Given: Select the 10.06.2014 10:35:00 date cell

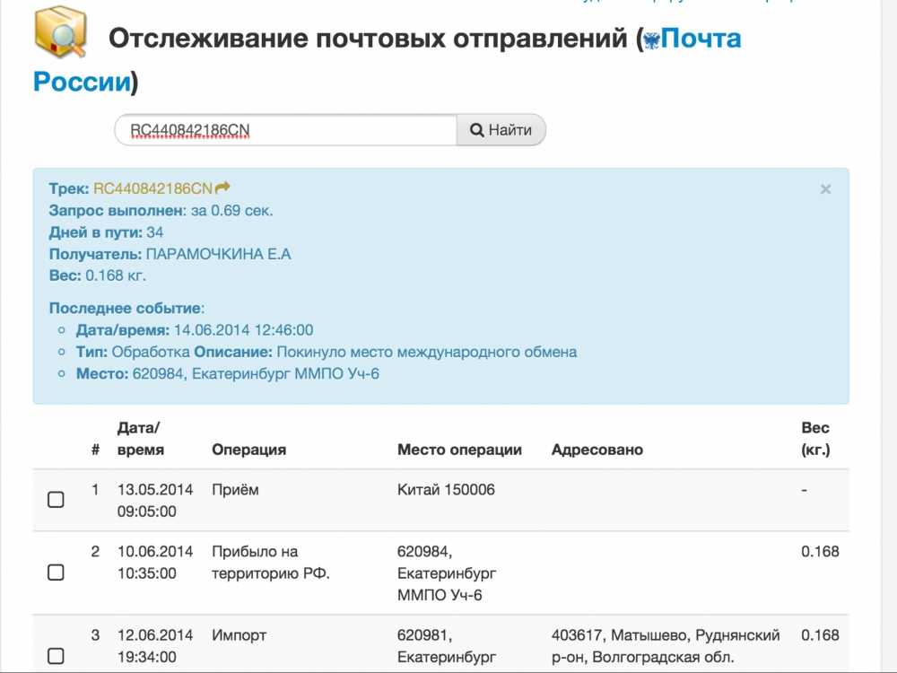Looking at the screenshot, I should 155,562.
